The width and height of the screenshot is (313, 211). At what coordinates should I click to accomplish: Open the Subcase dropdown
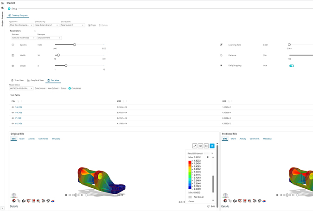(x=24, y=38)
